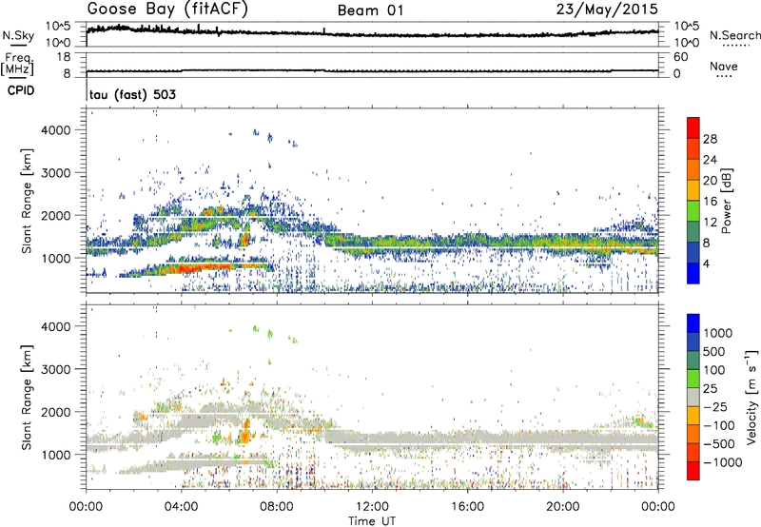The height and width of the screenshot is (527, 761).
Task: Click the '16:00' time axis label
Action: click(x=467, y=507)
